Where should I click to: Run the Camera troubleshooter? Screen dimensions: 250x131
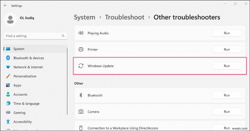(227, 112)
